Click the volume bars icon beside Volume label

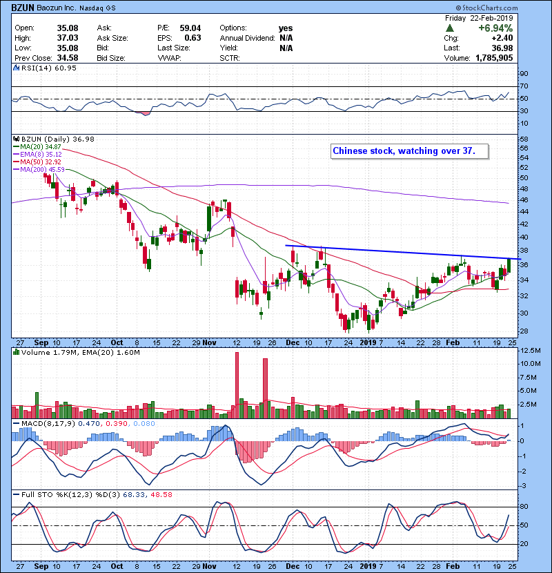click(16, 353)
